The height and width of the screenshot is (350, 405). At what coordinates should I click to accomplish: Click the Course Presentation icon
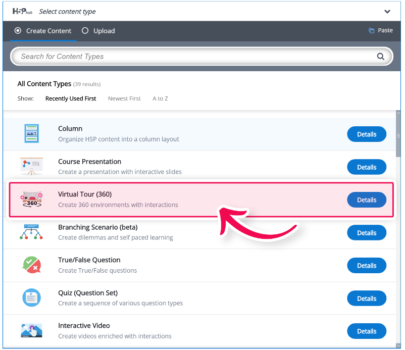(31, 166)
